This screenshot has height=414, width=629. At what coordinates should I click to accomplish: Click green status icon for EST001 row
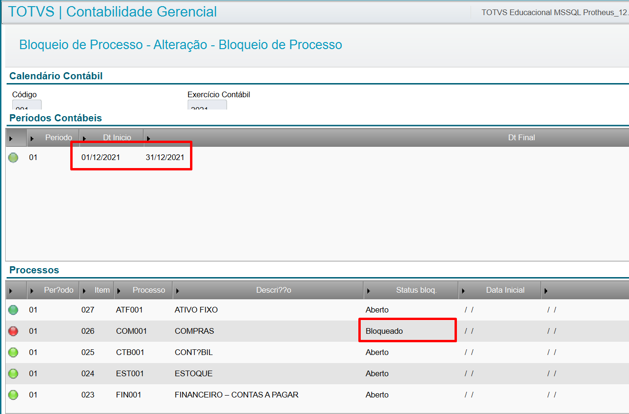13,374
